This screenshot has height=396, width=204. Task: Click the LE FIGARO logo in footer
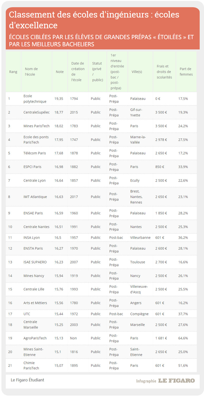(176, 381)
